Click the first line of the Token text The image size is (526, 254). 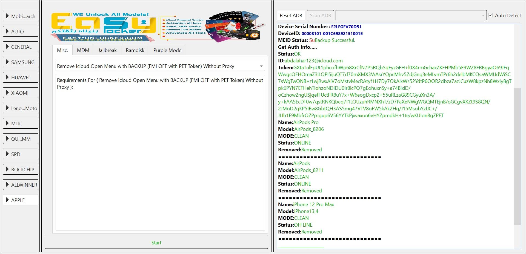coord(393,68)
